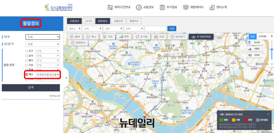Click the plus zoom control above the slider

272,36
